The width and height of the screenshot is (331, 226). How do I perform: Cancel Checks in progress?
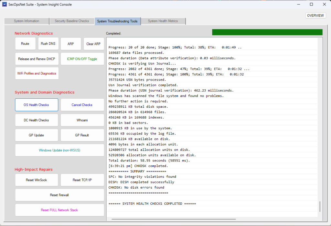82,105
